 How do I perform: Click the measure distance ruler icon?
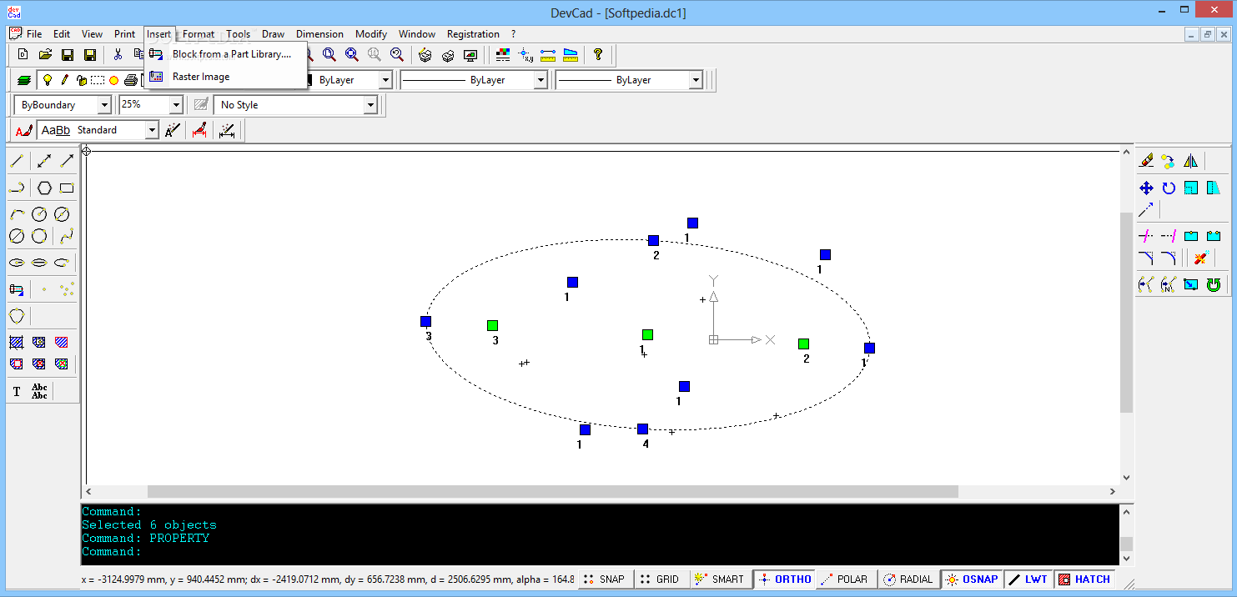click(548, 55)
